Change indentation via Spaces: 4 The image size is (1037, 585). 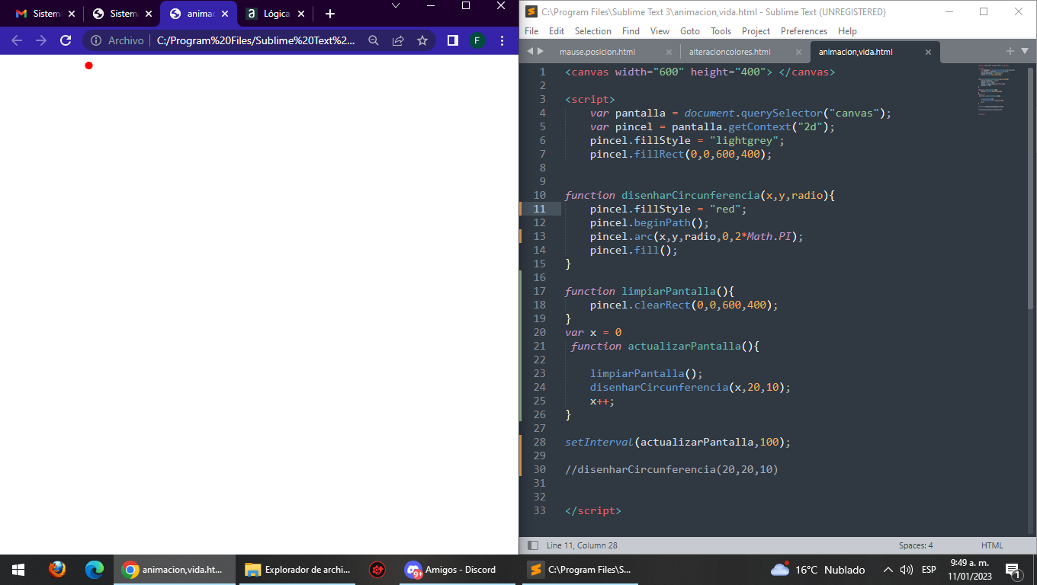(916, 545)
